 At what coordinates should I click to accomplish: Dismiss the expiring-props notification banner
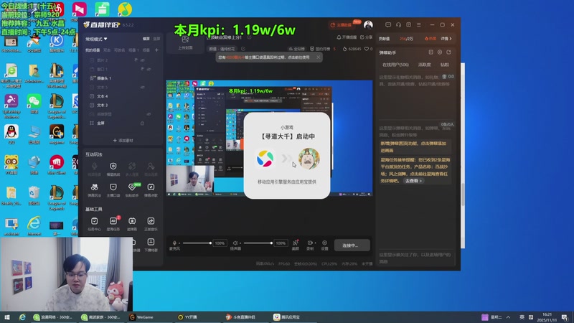point(318,57)
